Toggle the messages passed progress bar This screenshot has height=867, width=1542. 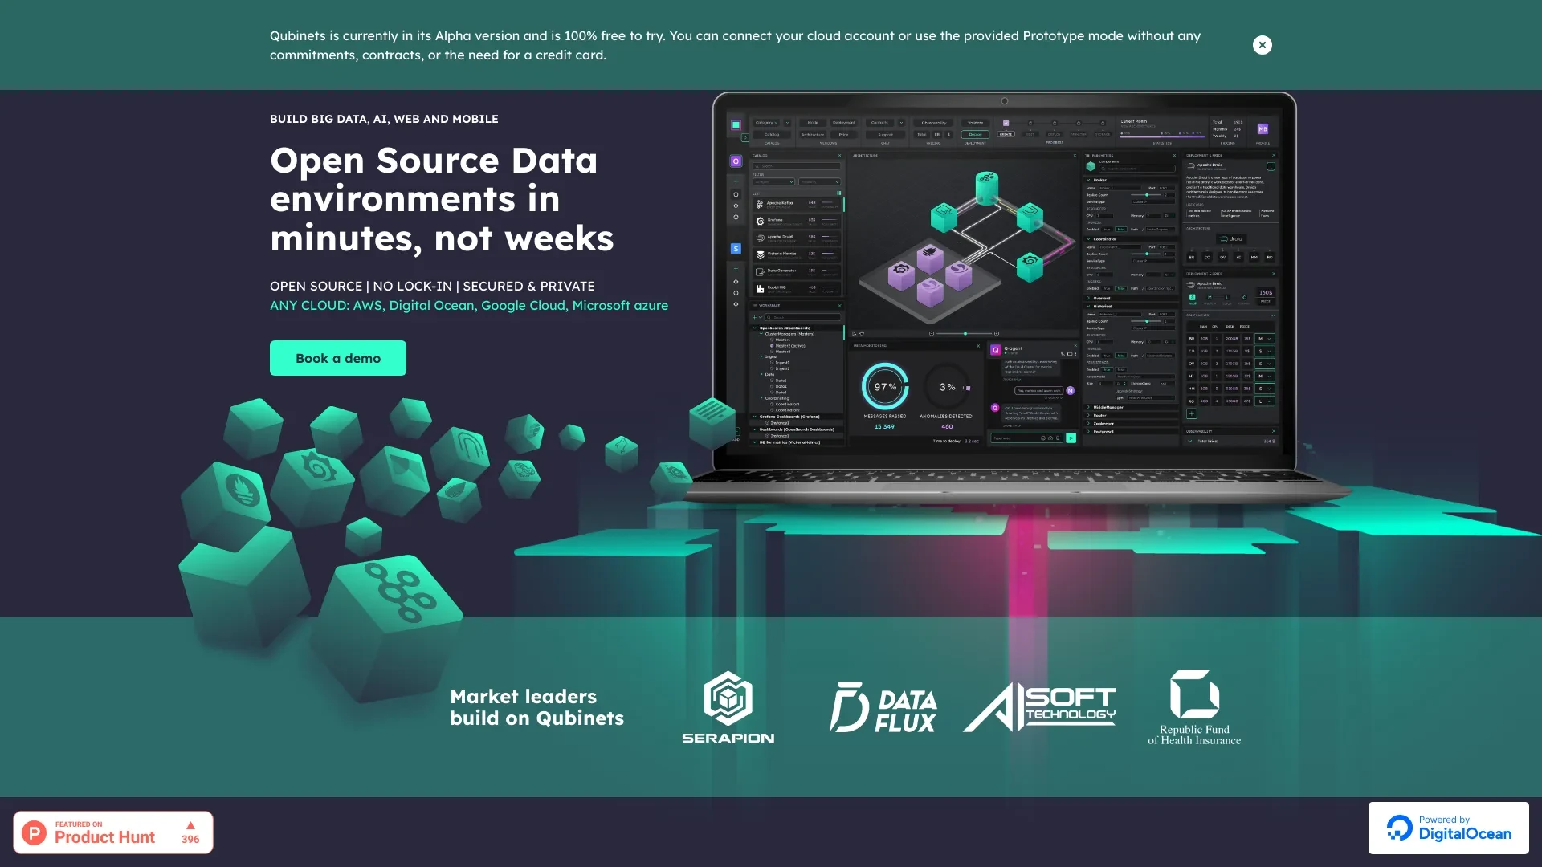point(883,385)
